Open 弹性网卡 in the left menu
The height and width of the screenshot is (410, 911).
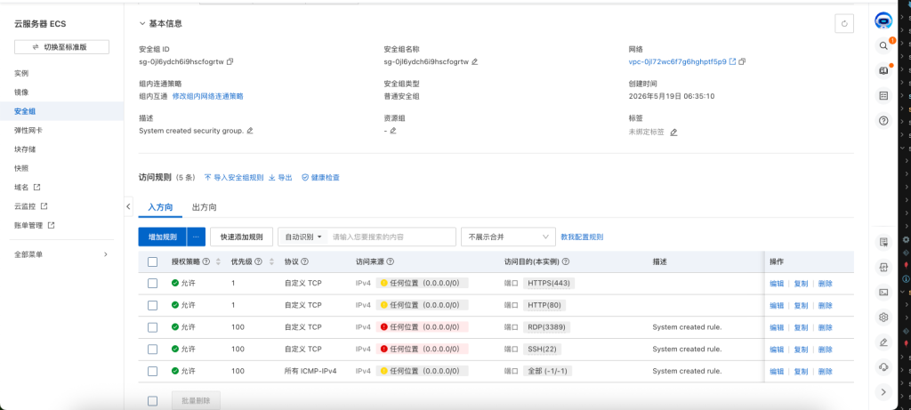[x=28, y=130]
